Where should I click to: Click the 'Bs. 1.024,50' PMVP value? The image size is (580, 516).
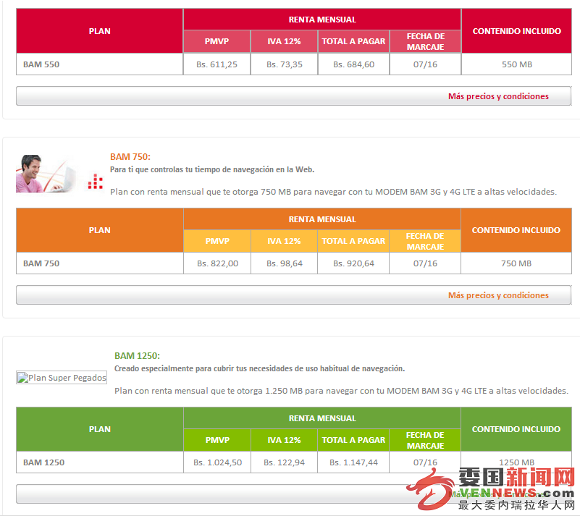point(217,462)
